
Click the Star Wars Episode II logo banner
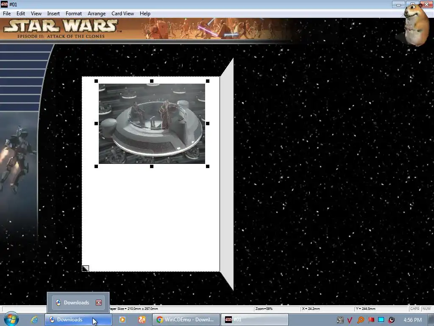(x=61, y=28)
